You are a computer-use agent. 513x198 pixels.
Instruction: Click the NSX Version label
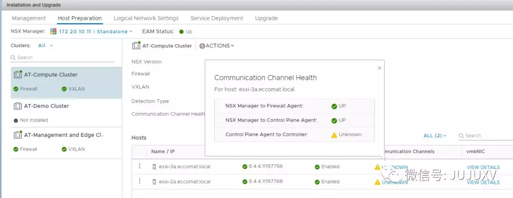[x=147, y=62]
